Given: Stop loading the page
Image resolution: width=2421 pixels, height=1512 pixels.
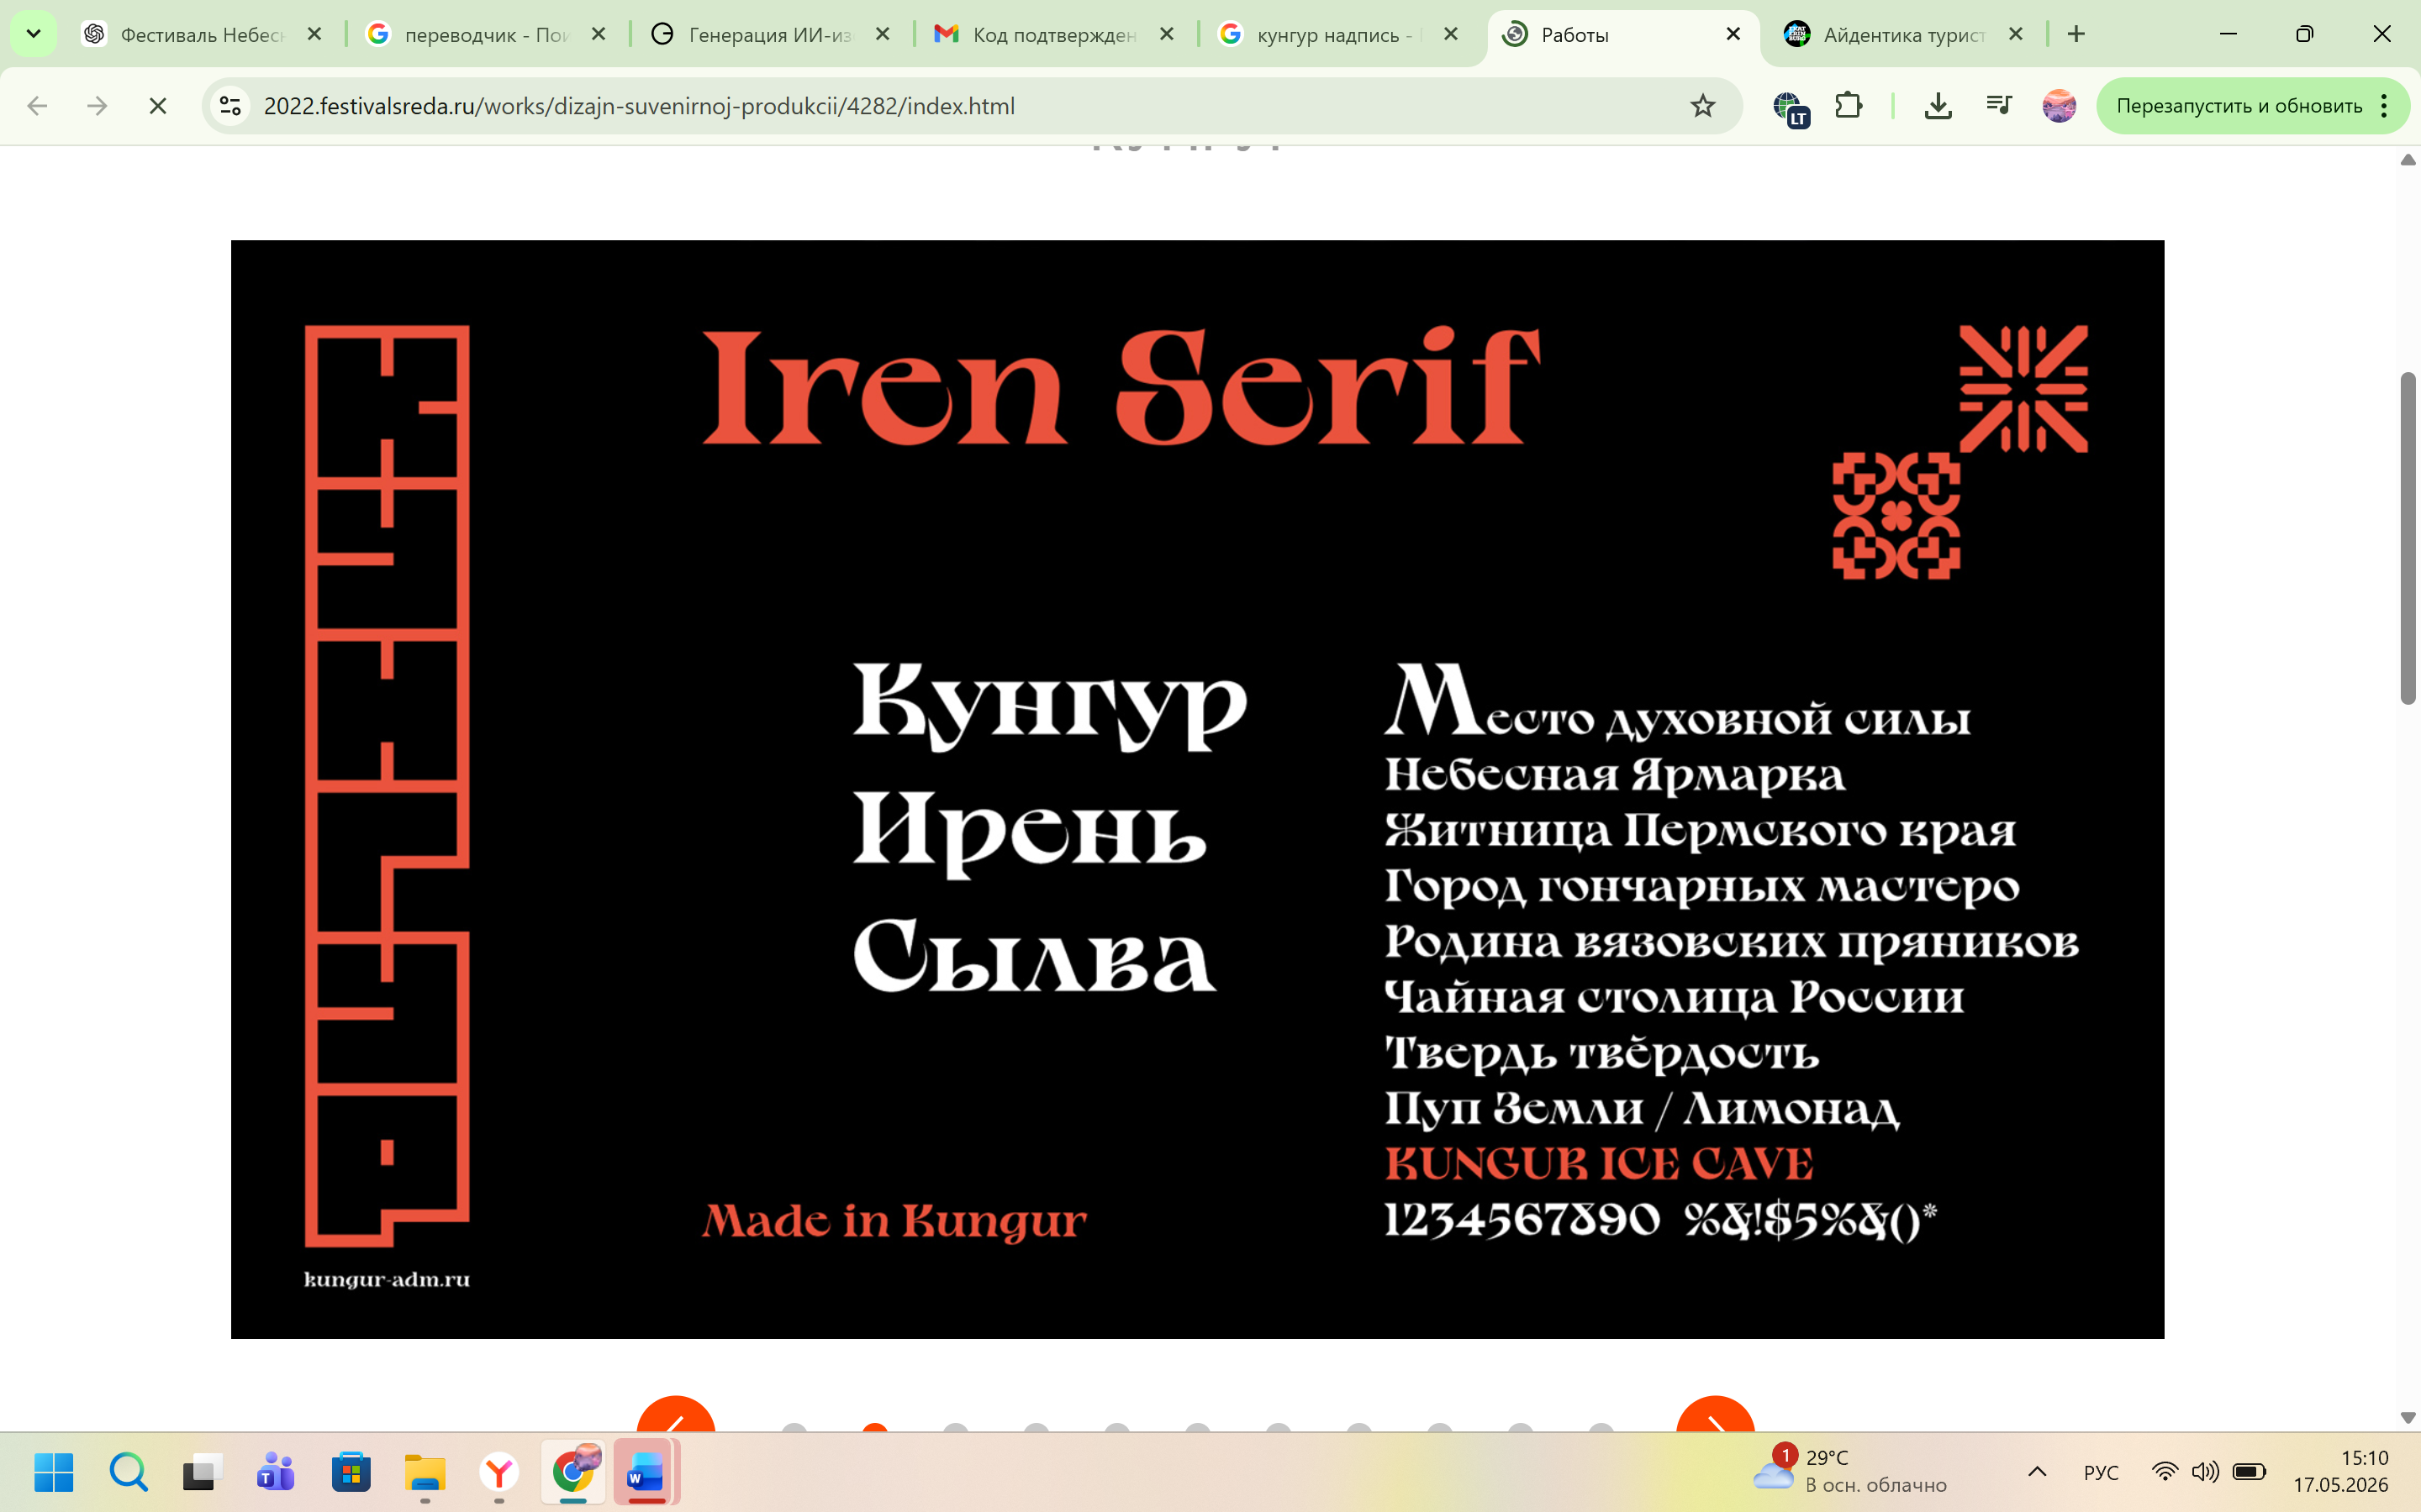Looking at the screenshot, I should point(157,106).
